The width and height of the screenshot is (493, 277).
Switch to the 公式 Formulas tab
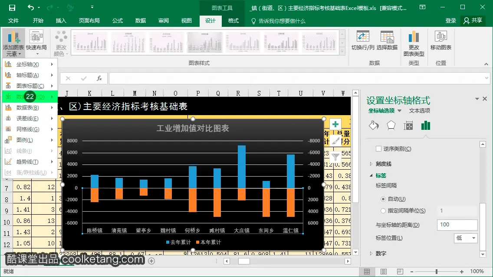coord(118,21)
